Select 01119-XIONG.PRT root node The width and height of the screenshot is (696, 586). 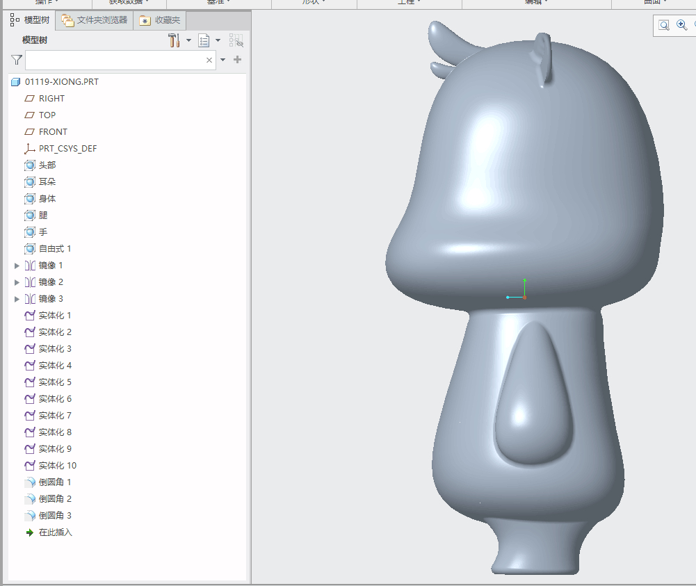55,81
